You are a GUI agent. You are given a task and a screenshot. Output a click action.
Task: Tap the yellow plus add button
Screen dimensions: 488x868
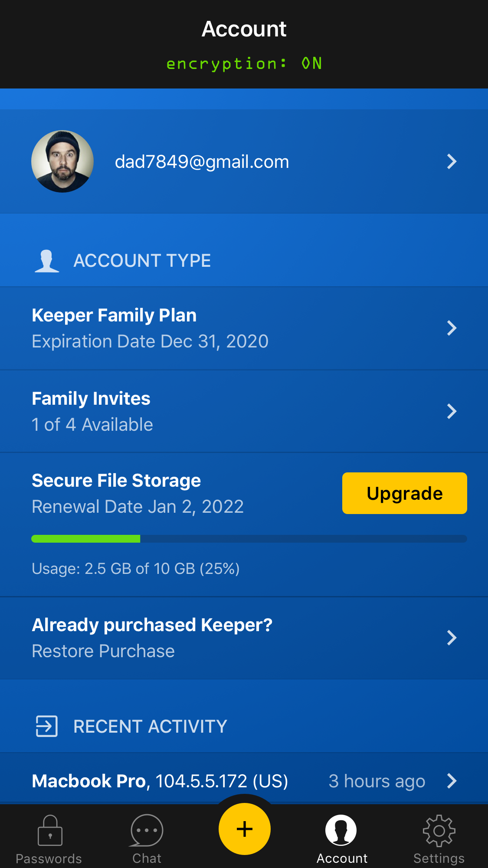(x=244, y=829)
